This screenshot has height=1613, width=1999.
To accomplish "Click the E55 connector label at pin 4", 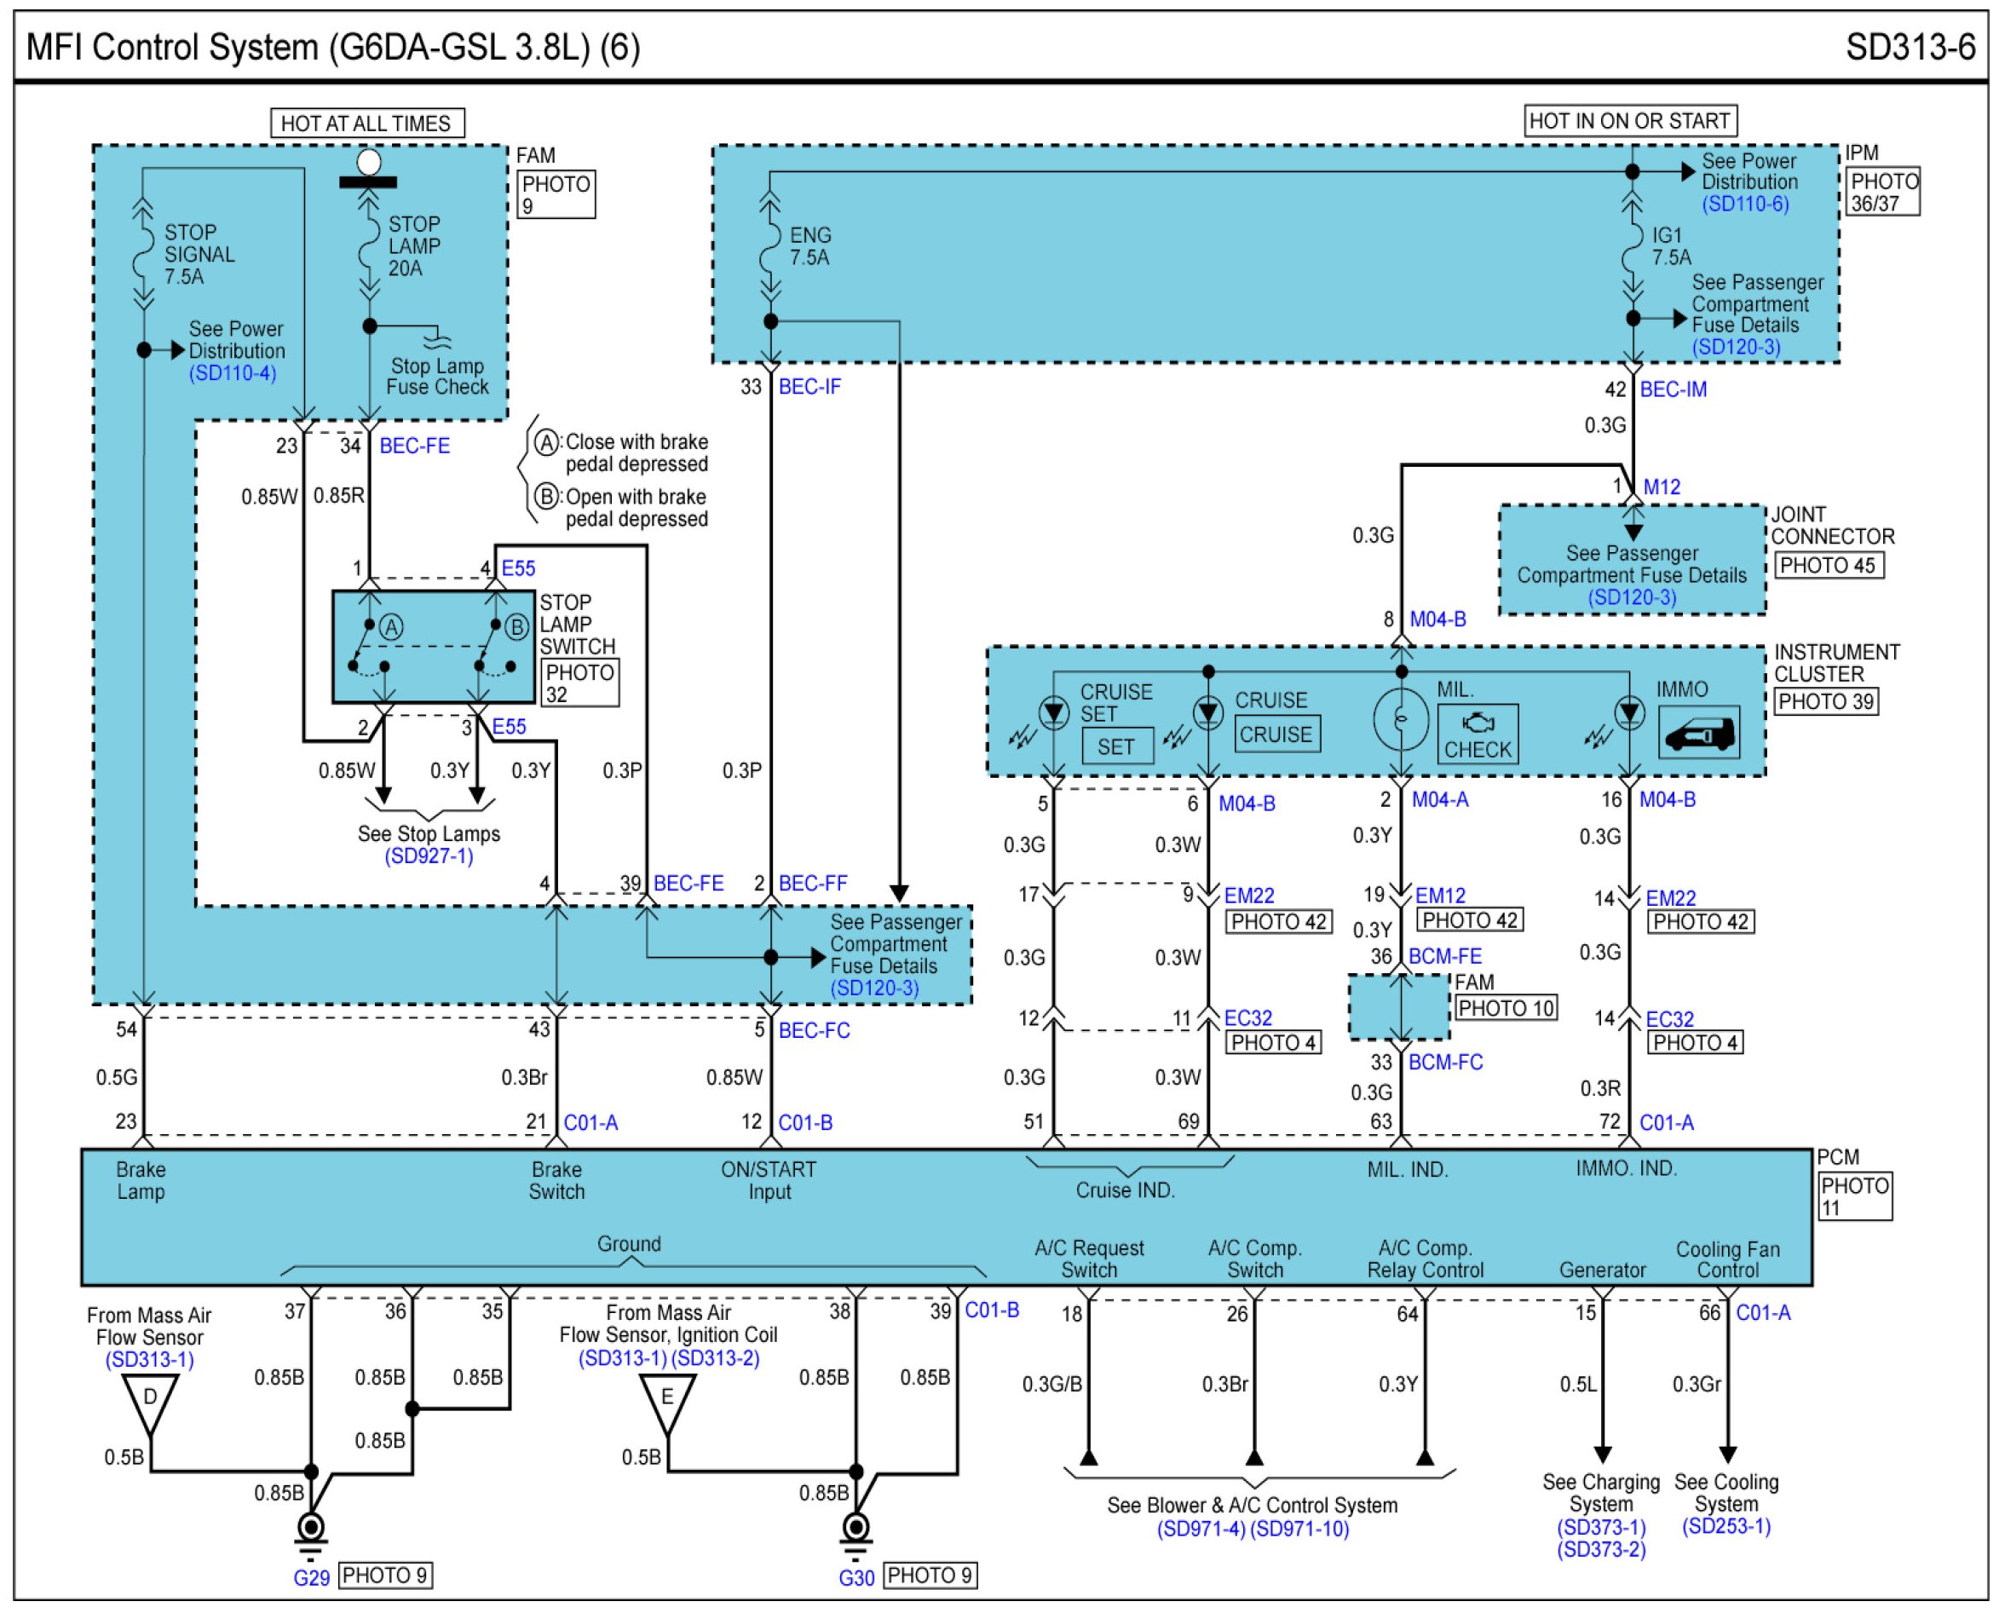I will click(x=518, y=567).
